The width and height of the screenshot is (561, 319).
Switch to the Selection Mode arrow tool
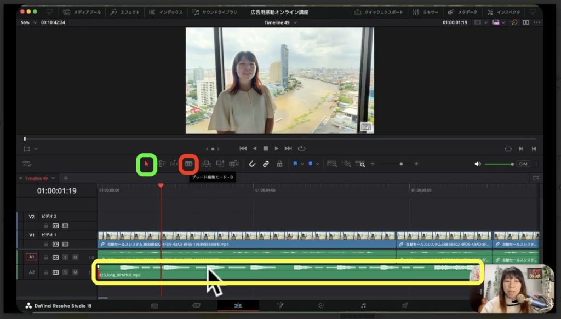coord(146,164)
